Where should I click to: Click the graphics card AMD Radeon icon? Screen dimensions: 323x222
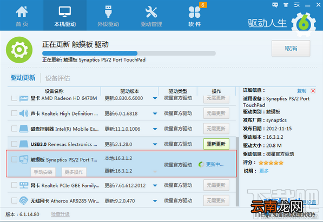pos(24,98)
